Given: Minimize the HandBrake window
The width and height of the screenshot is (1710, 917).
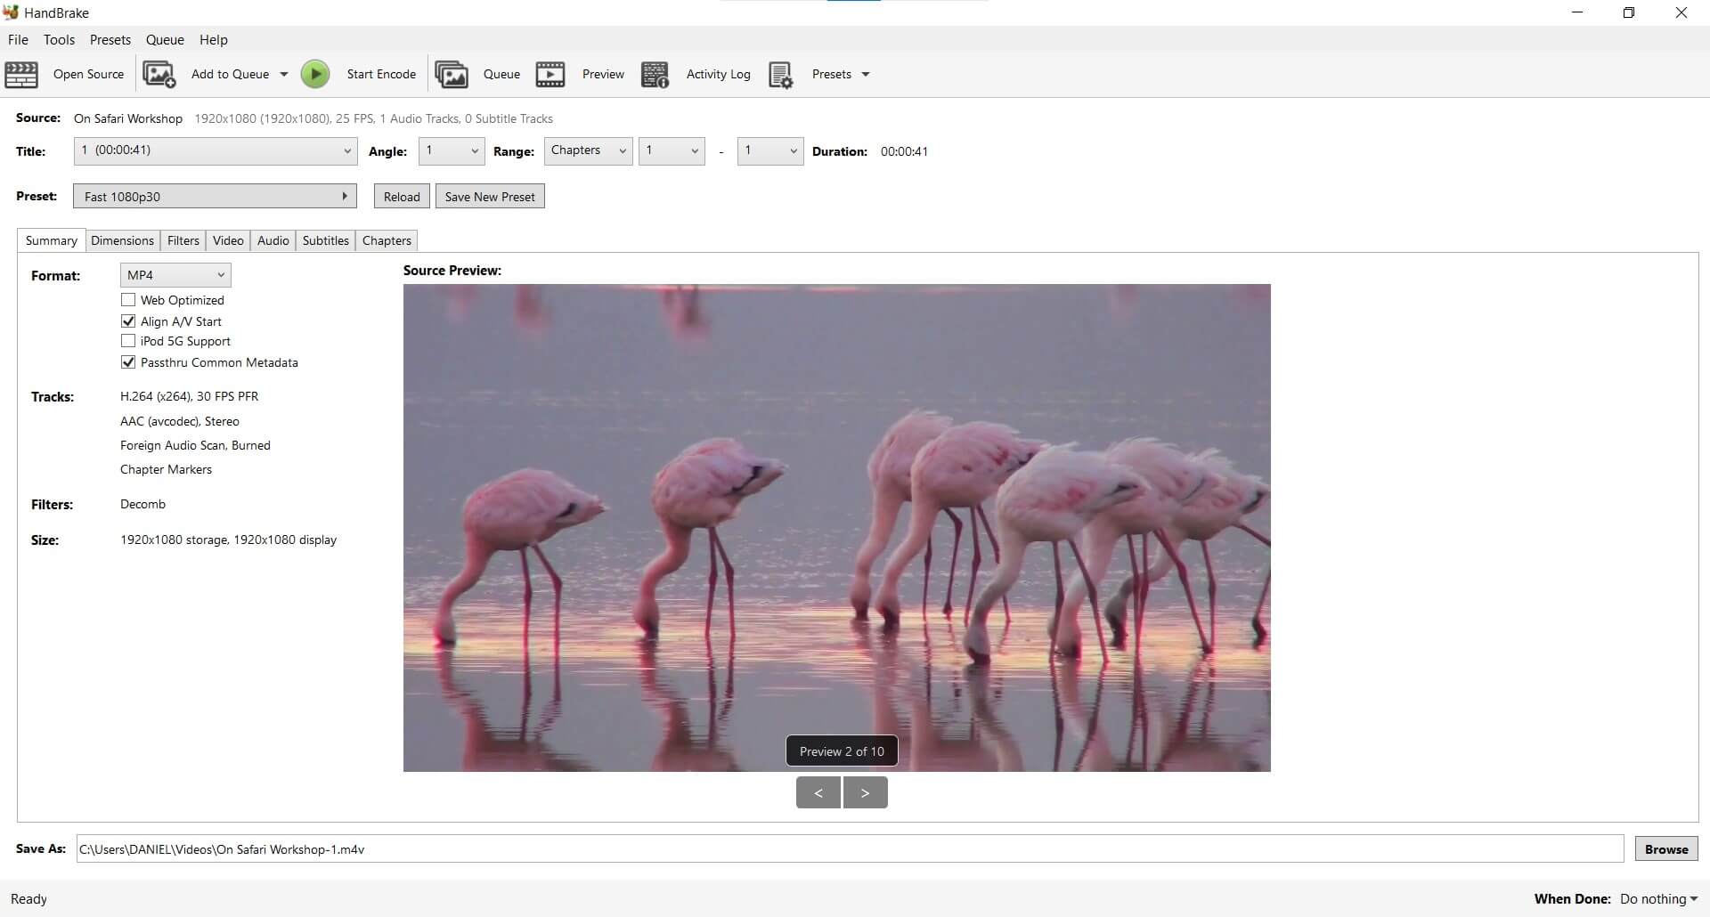Looking at the screenshot, I should coord(1577,12).
